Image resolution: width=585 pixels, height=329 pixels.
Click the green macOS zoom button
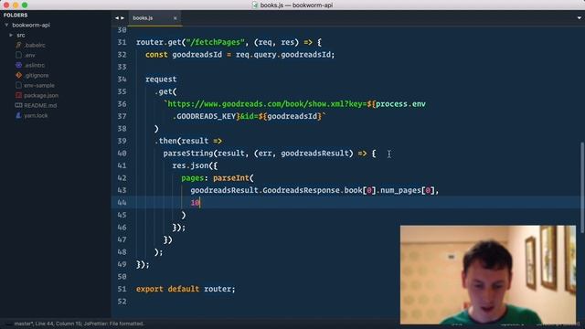click(25, 5)
